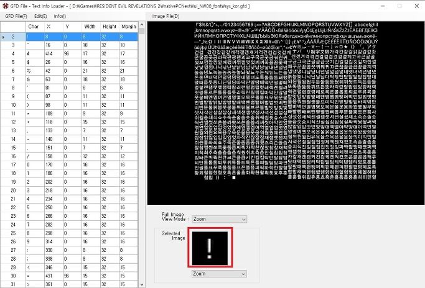Sort by the Margin column header
425x288 pixels.
point(128,27)
